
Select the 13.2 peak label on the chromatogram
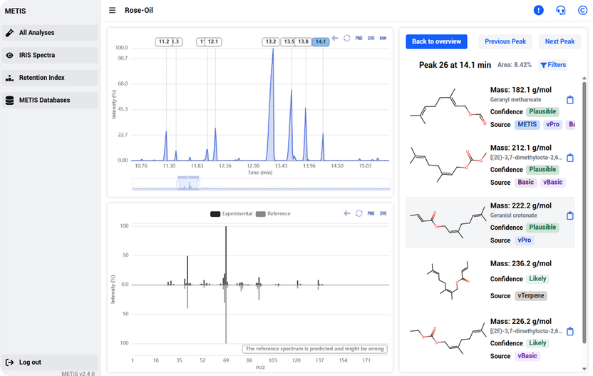[271, 42]
